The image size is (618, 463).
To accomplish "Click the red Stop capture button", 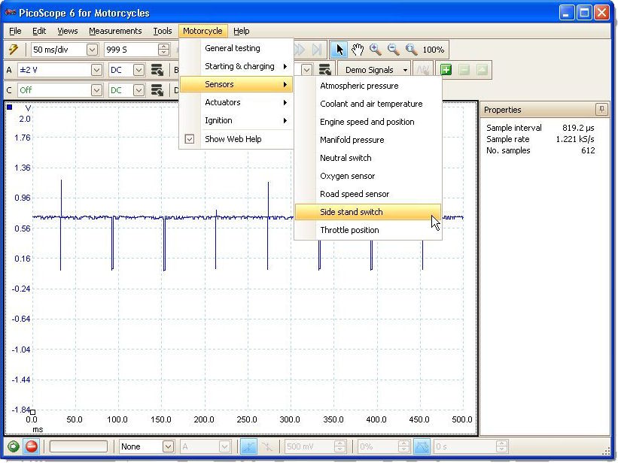I will tap(31, 446).
